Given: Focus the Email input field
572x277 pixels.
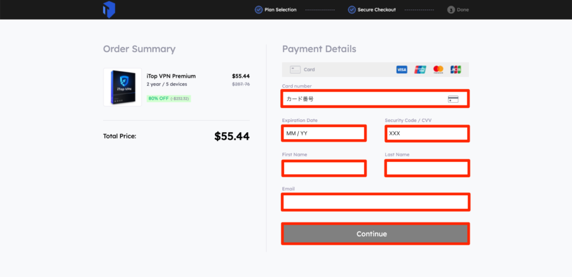Looking at the screenshot, I should coord(375,202).
